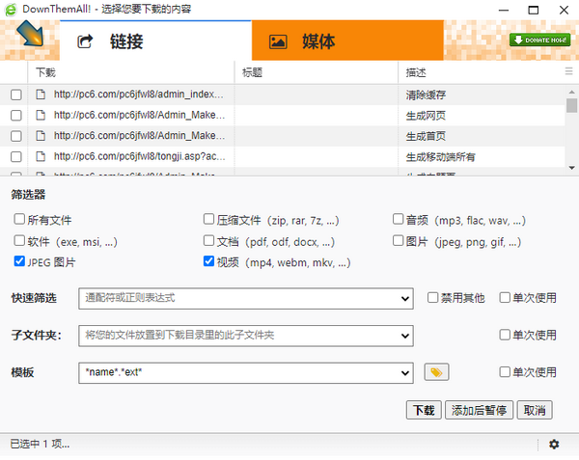Image resolution: width=579 pixels, height=460 pixels.
Task: Expand the 模板 dropdown arrow
Action: [405, 373]
